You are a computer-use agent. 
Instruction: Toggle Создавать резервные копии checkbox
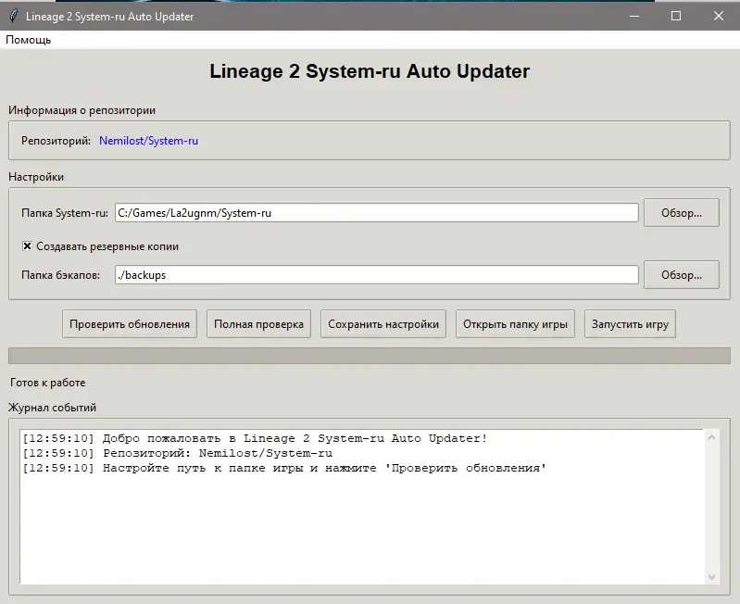[28, 245]
